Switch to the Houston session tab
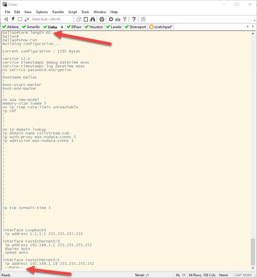This screenshot has width=257, height=278. tap(94, 27)
